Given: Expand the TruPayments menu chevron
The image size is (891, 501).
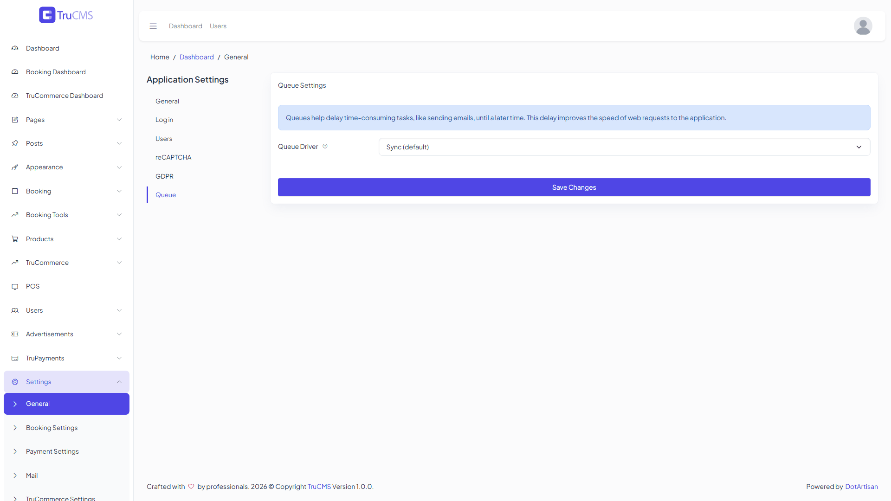Looking at the screenshot, I should point(119,358).
